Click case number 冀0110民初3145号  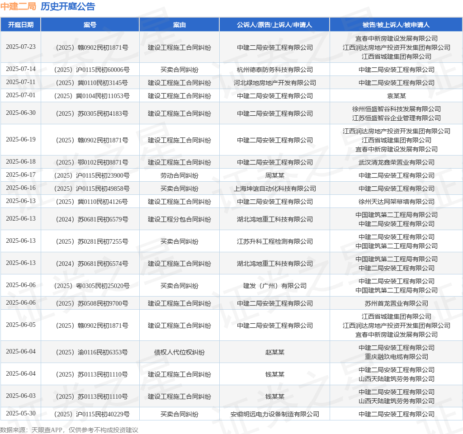pyautogui.click(x=92, y=83)
